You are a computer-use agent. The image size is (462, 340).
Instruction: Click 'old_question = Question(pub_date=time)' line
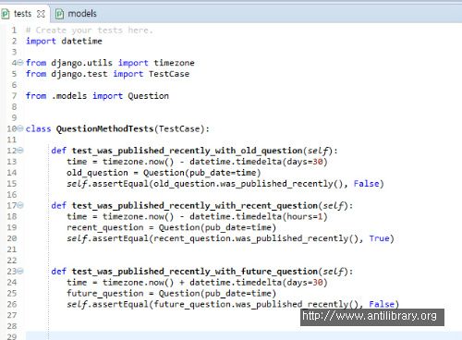point(164,173)
